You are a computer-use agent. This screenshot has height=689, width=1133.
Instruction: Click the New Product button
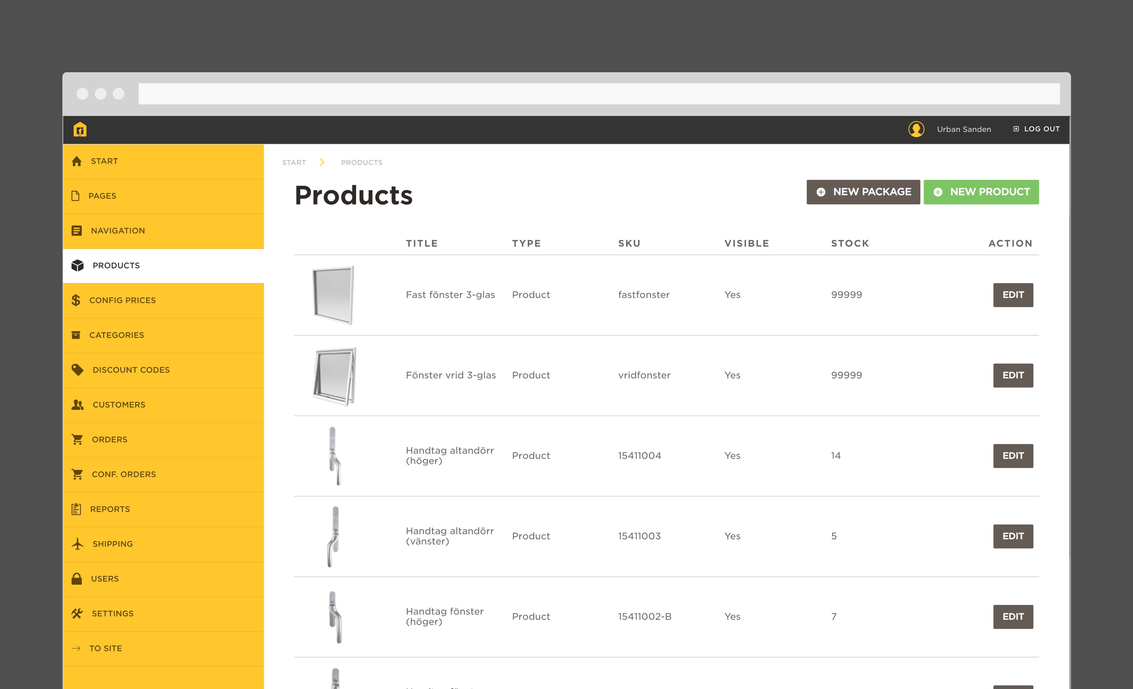[x=981, y=192]
